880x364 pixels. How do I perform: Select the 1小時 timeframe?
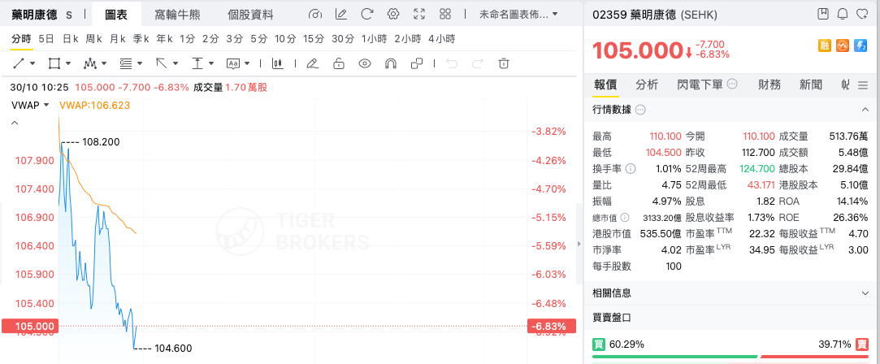pyautogui.click(x=375, y=39)
